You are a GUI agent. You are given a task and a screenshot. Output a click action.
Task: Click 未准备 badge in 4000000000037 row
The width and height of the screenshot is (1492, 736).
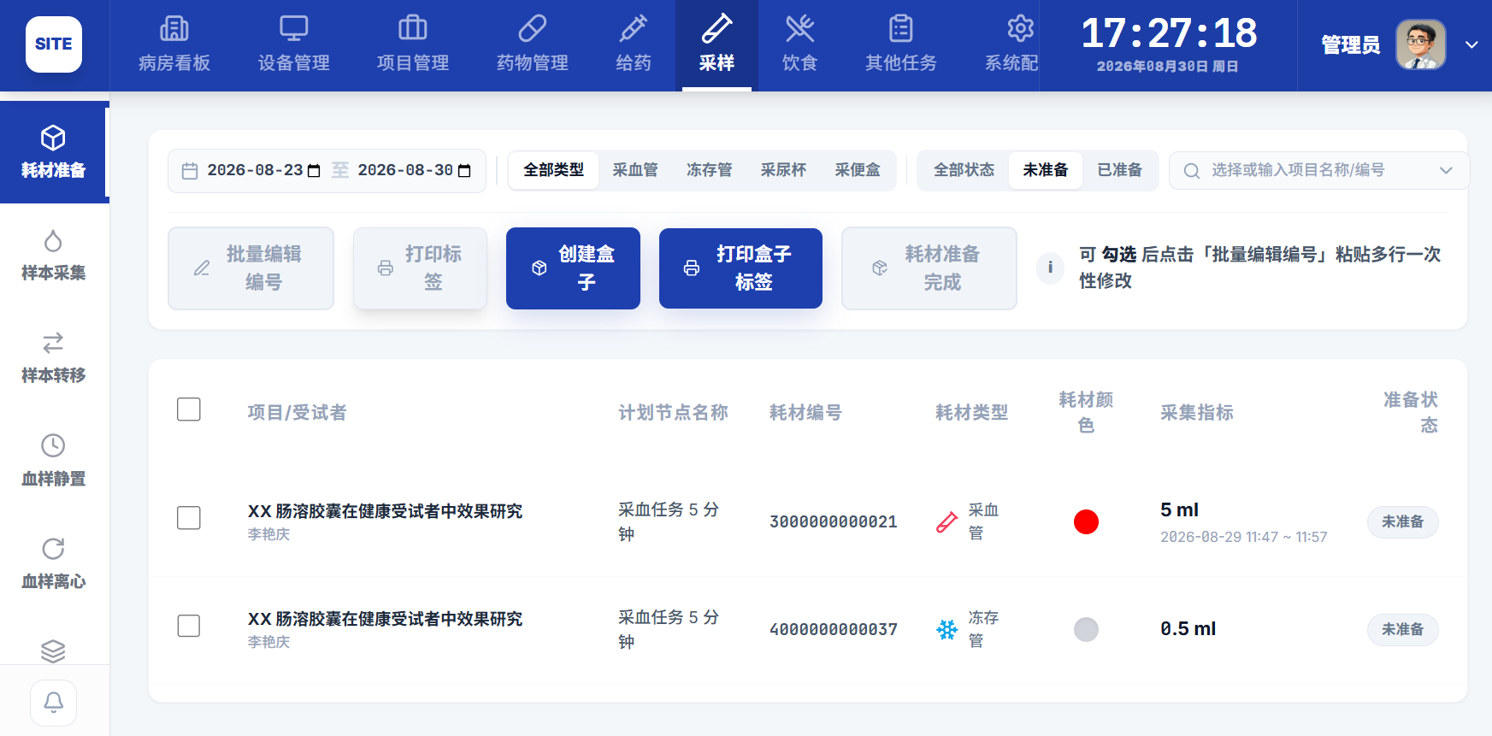point(1403,629)
